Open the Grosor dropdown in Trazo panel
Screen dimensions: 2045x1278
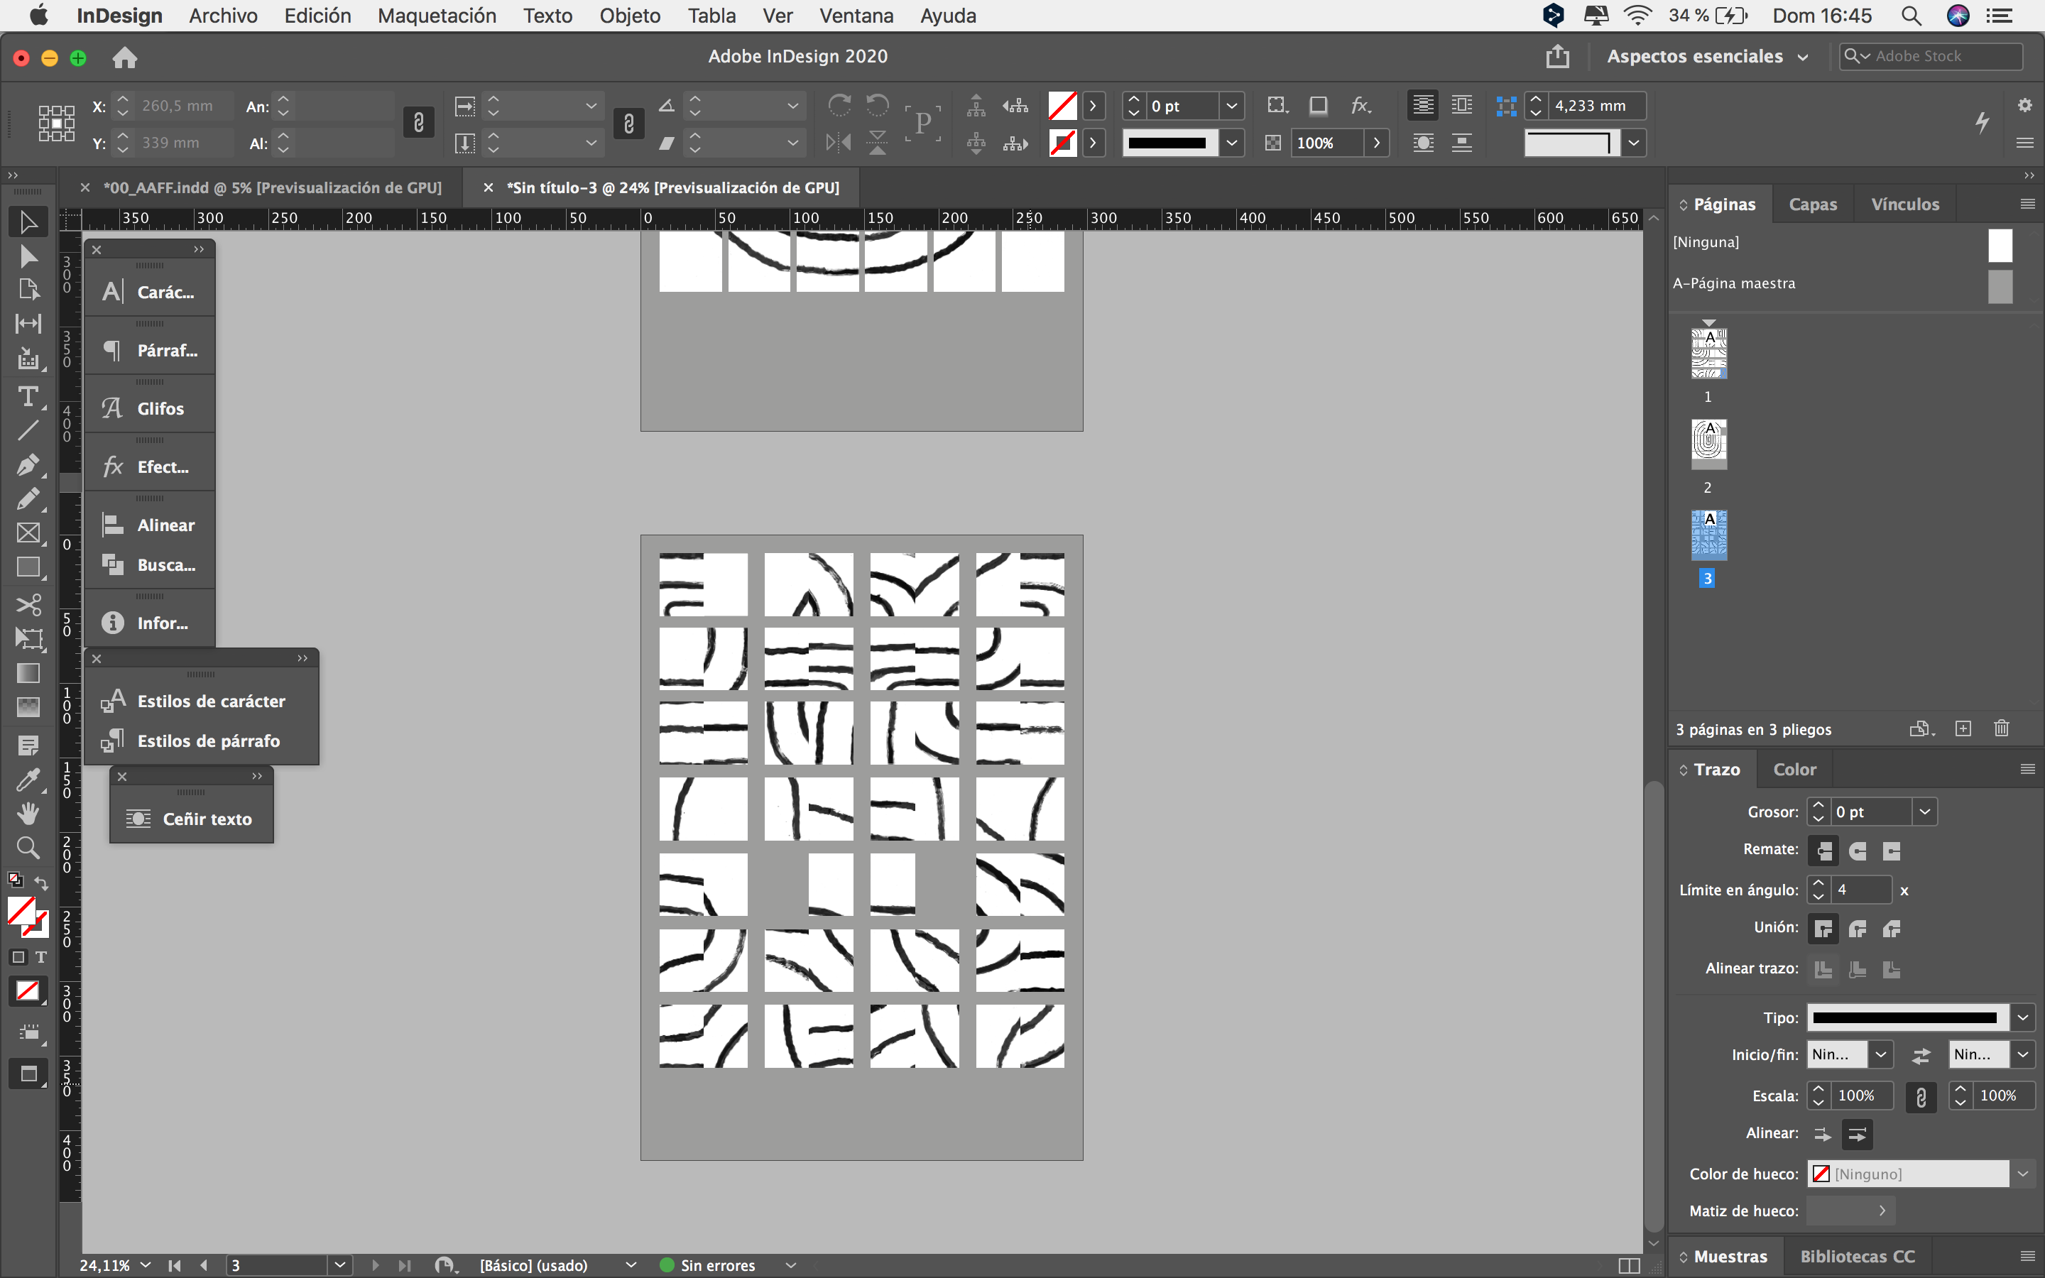coord(1924,812)
